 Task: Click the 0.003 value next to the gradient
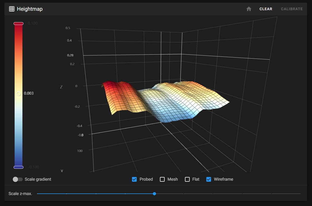coord(29,93)
